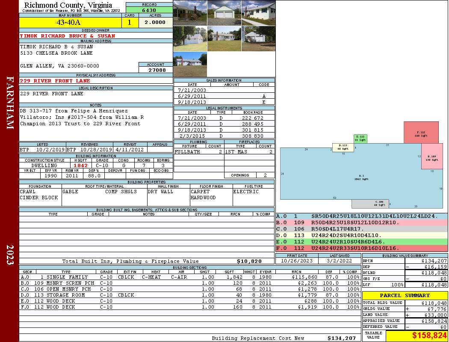Select the cream D.113 40 SqFt sketch block
The height and width of the screenshot is (342, 449).
[x=343, y=147]
